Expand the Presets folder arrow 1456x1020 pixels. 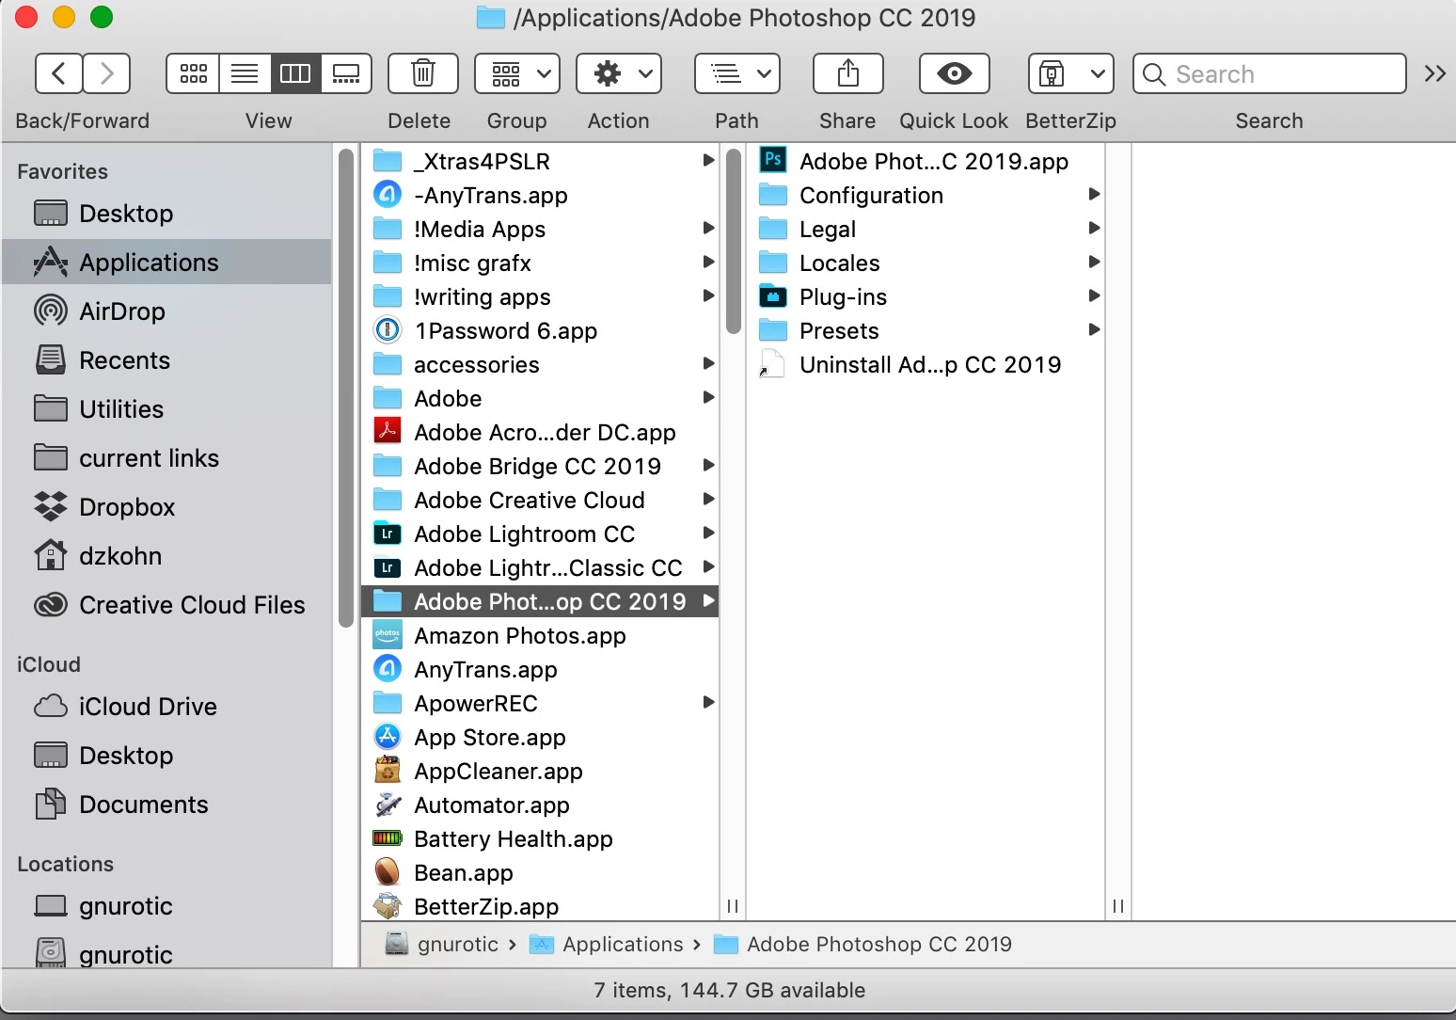click(x=1094, y=330)
